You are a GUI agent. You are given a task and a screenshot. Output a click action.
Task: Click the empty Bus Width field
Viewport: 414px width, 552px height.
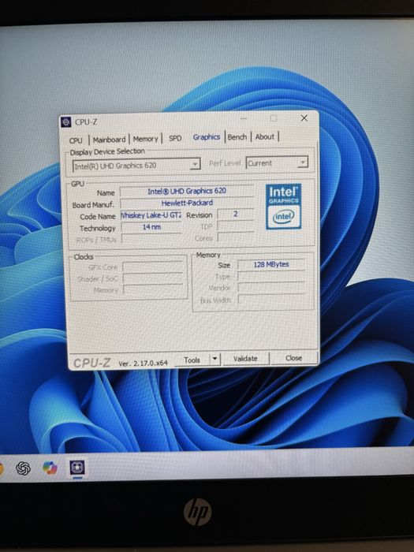(x=271, y=299)
